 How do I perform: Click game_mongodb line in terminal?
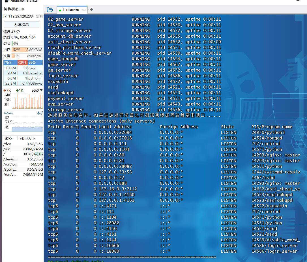click(134, 59)
